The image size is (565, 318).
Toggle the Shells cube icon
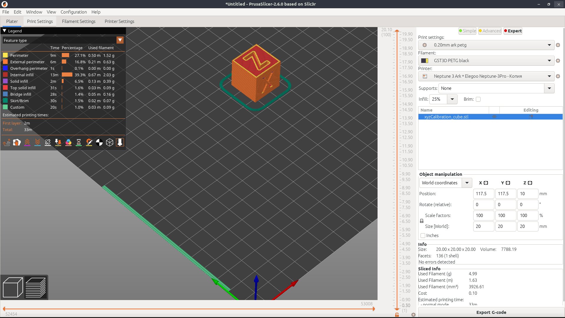[109, 143]
